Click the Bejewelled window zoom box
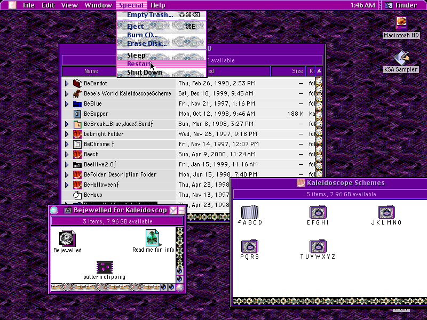The width and height of the screenshot is (427, 320). click(173, 210)
